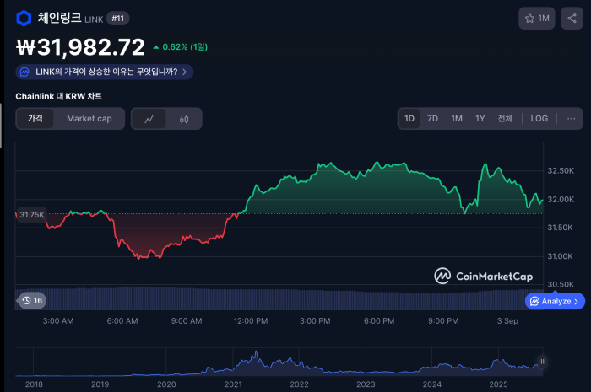The width and height of the screenshot is (591, 392).
Task: Click the timeline range pause handle
Action: click(x=542, y=362)
